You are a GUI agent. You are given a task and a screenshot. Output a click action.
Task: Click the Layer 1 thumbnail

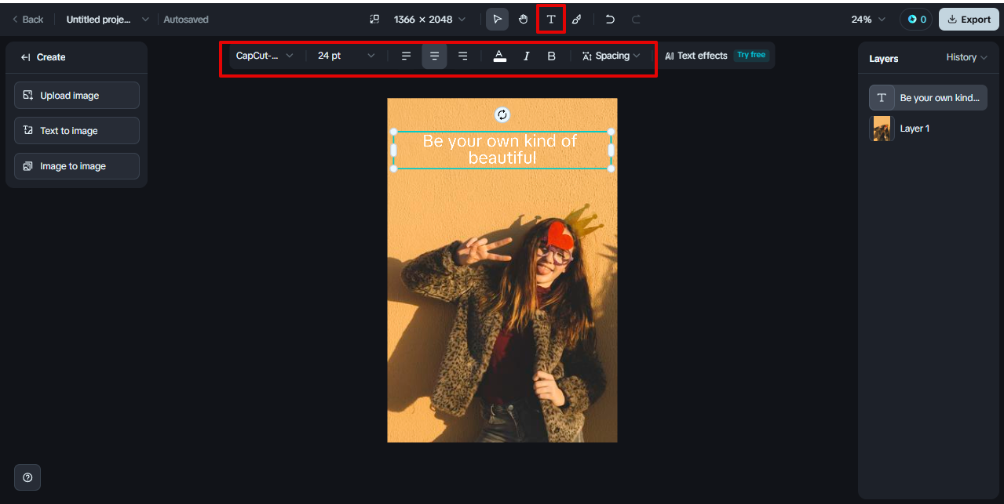pyautogui.click(x=882, y=128)
